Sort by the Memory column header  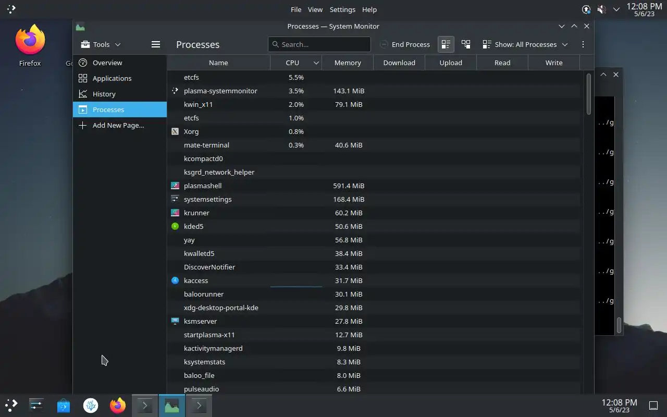click(x=348, y=63)
